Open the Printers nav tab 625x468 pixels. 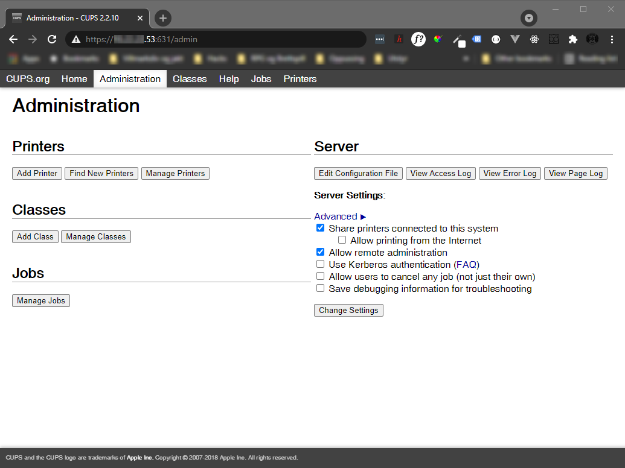pyautogui.click(x=300, y=79)
